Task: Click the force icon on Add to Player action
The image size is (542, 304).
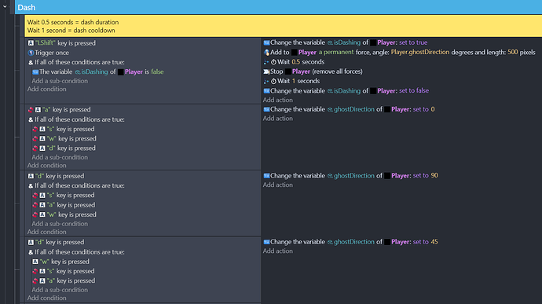Action: (x=266, y=52)
